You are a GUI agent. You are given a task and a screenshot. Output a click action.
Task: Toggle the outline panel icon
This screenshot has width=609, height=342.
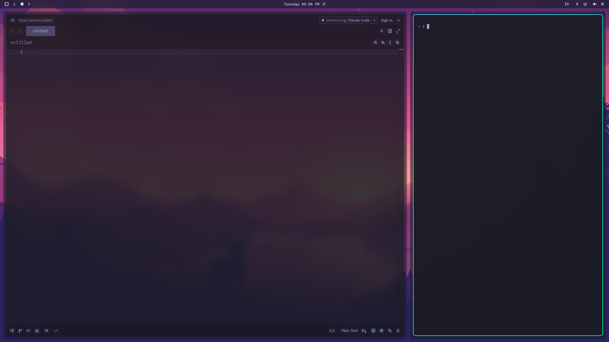pyautogui.click(x=29, y=331)
